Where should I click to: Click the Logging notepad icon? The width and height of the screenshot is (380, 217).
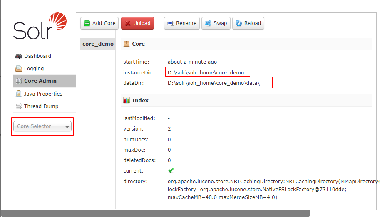19,69
